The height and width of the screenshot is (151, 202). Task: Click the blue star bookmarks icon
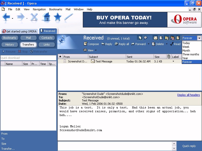58,17
